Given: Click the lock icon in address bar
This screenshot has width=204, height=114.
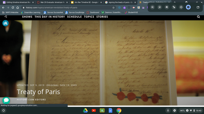Looking at the screenshot, I should (x=24, y=8).
